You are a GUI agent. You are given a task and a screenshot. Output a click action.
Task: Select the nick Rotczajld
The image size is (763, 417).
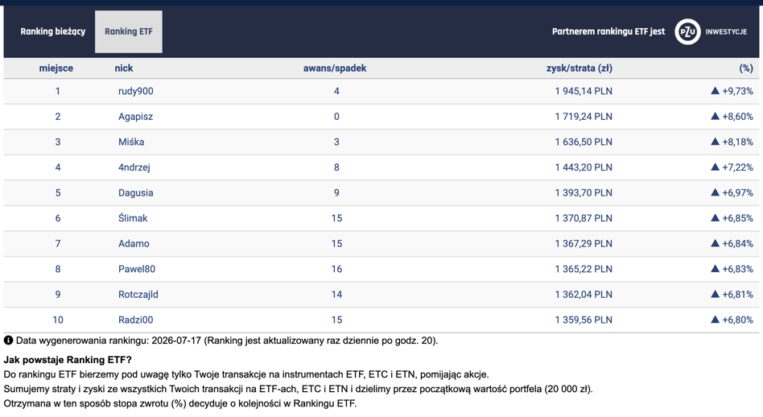tap(138, 295)
